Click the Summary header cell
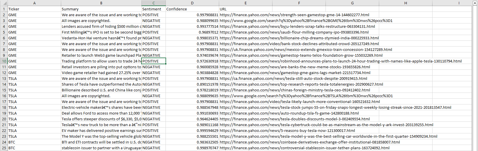Screen dimensions: 478x151 coord(101,9)
